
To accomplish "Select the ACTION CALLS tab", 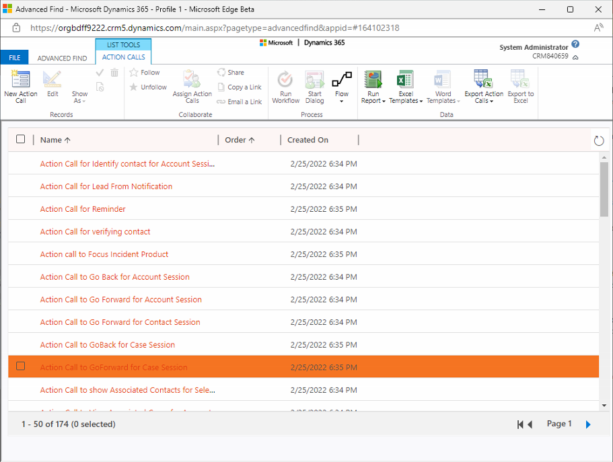I will (x=124, y=57).
